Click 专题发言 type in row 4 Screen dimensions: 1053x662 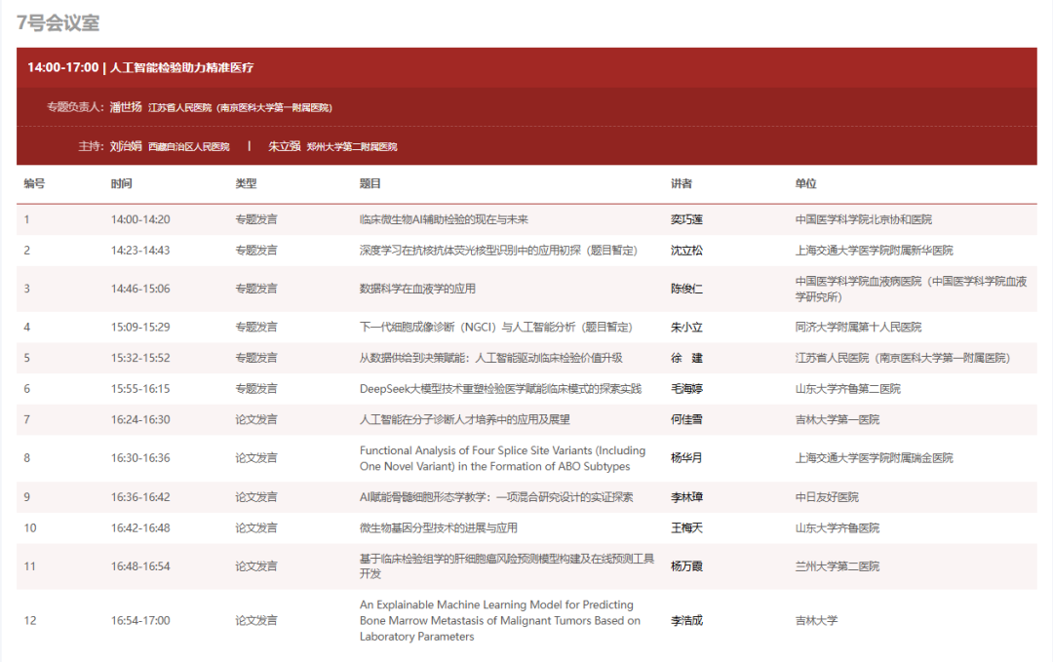pyautogui.click(x=256, y=327)
